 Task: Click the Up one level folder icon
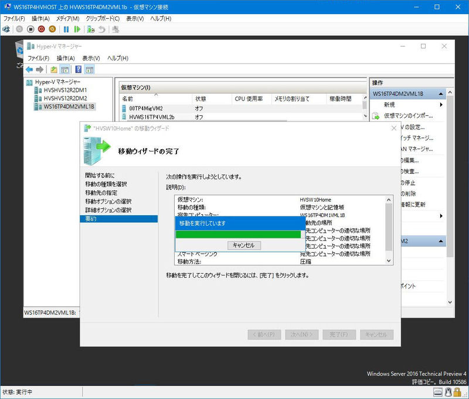coord(54,70)
